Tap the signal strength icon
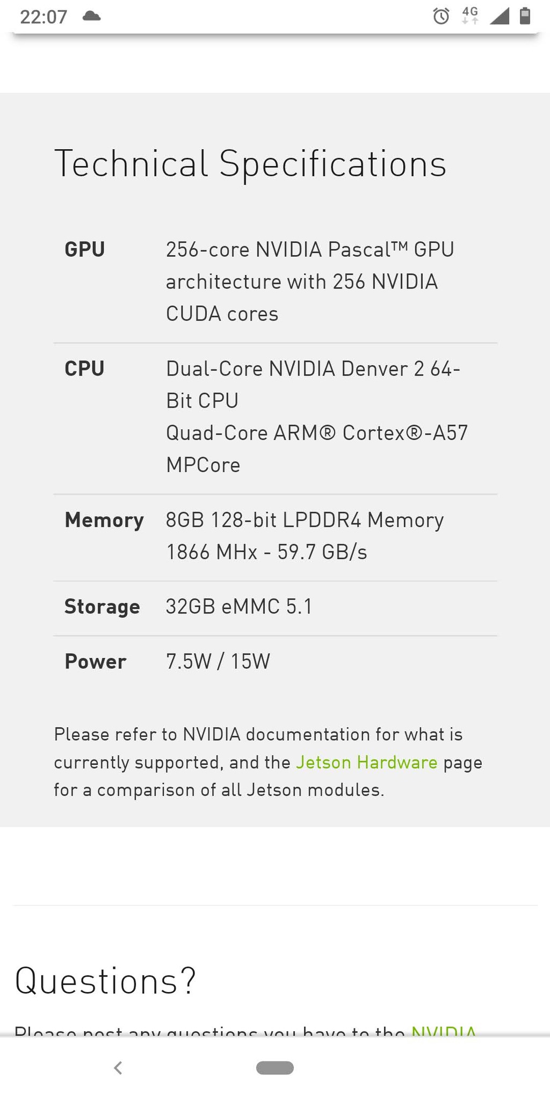550x1100 pixels. coord(500,16)
